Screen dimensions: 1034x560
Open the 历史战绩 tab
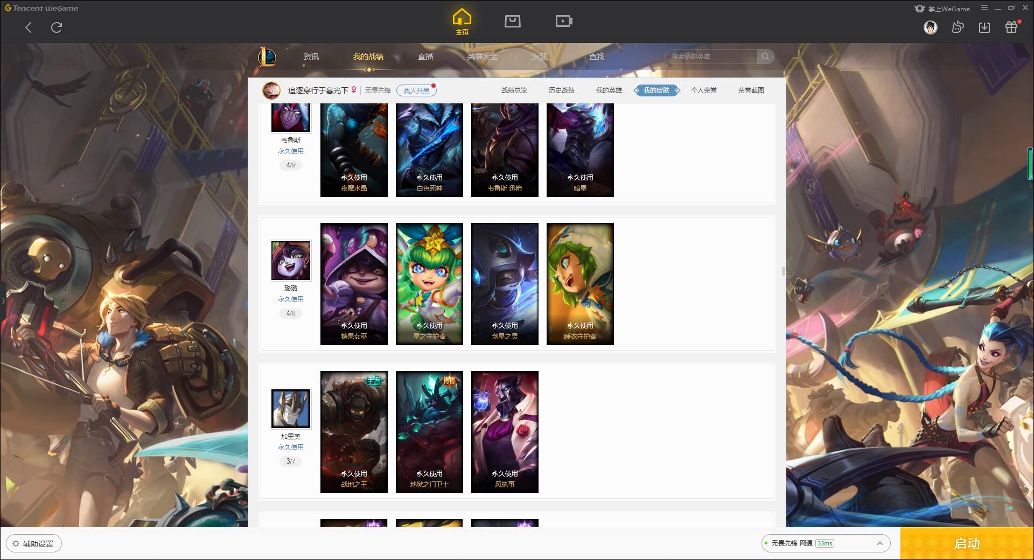[x=561, y=90]
